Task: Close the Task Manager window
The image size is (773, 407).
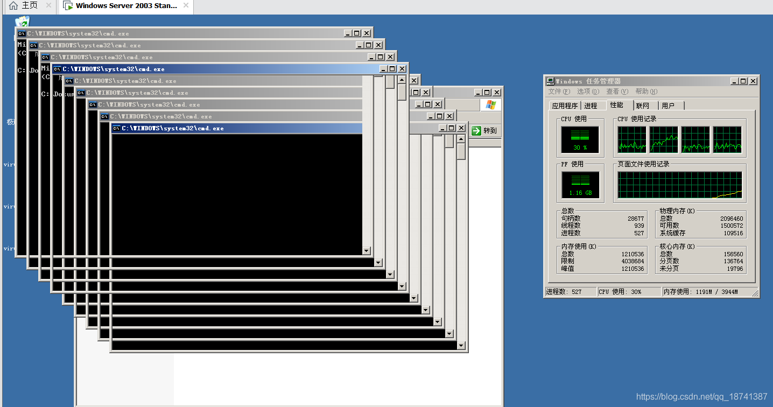Action: pos(753,81)
